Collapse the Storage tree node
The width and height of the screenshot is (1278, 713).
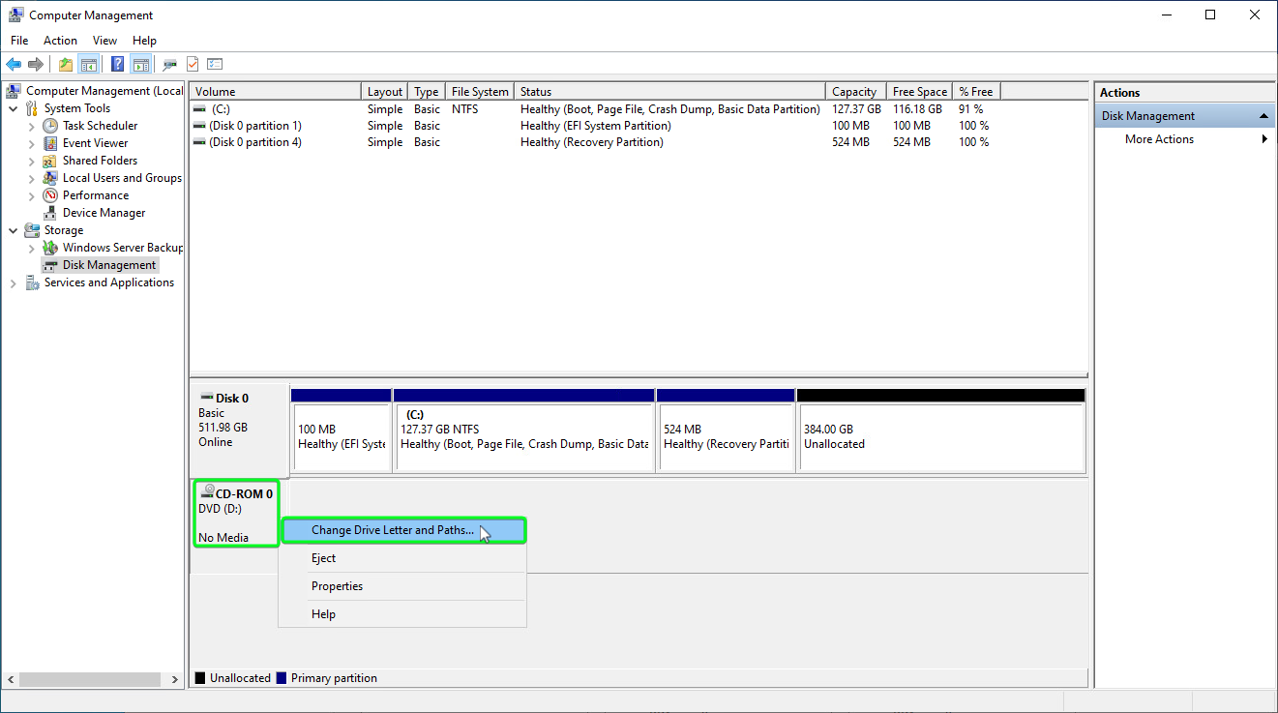13,230
